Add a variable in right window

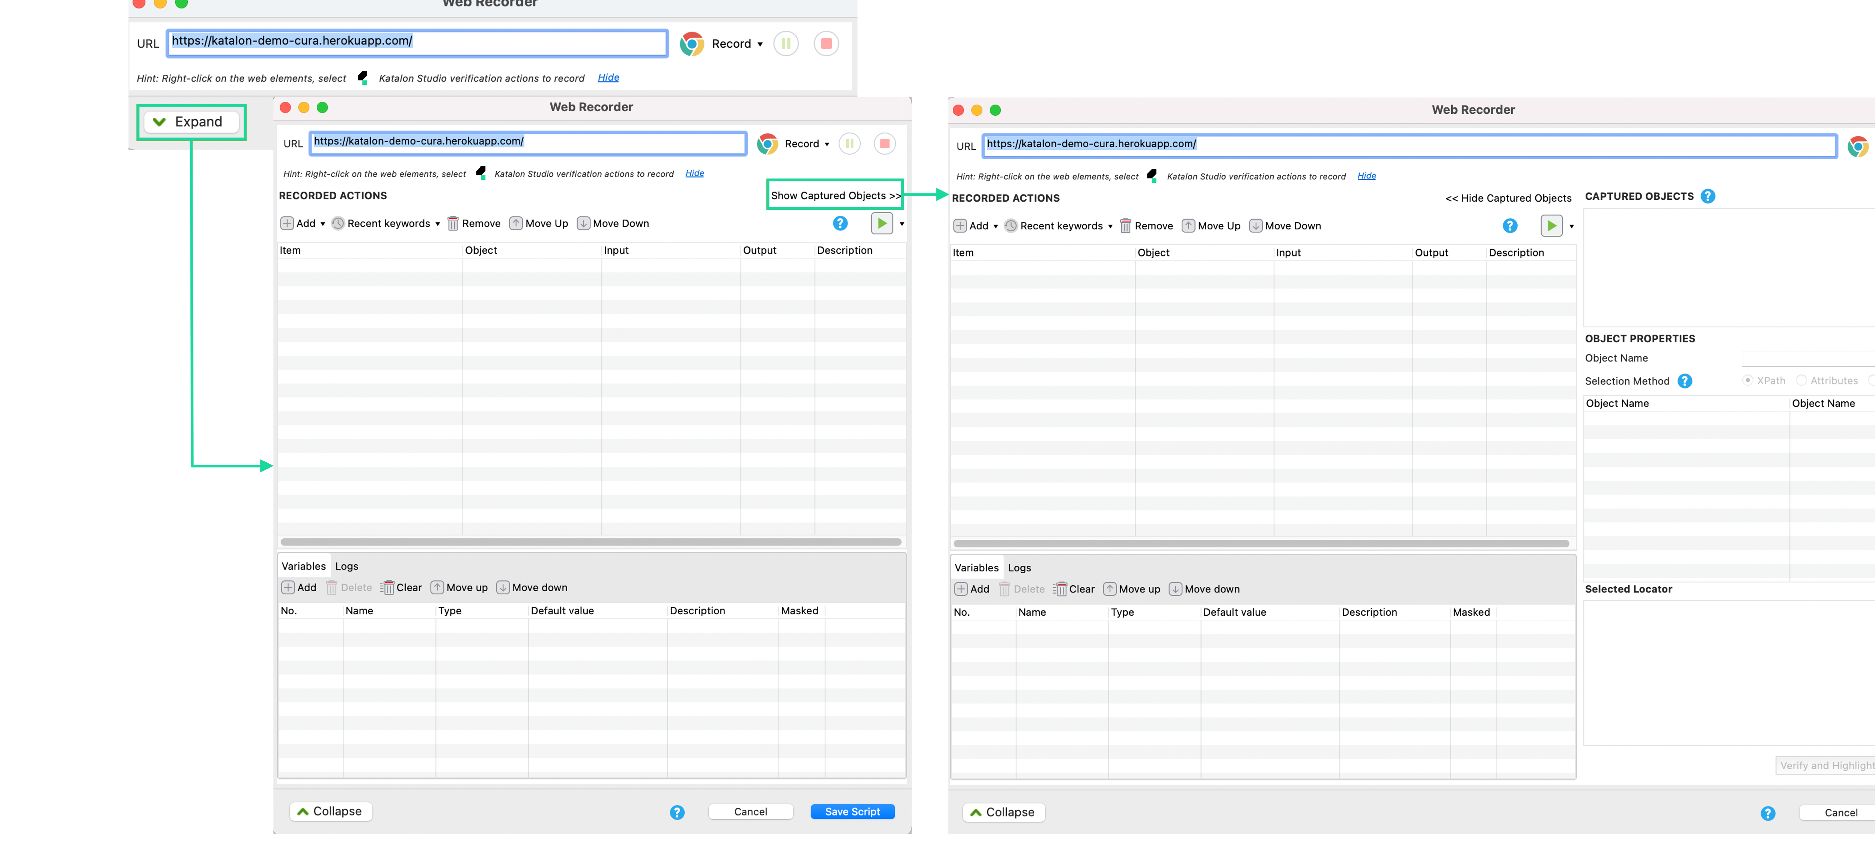pyautogui.click(x=972, y=589)
